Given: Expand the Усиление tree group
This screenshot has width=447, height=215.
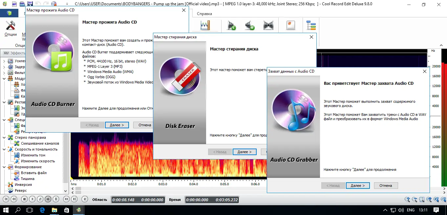Looking at the screenshot, I should pos(4,61).
